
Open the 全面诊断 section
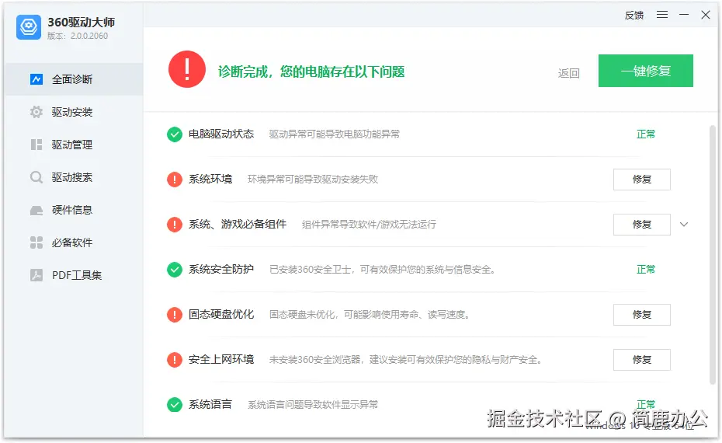74,79
